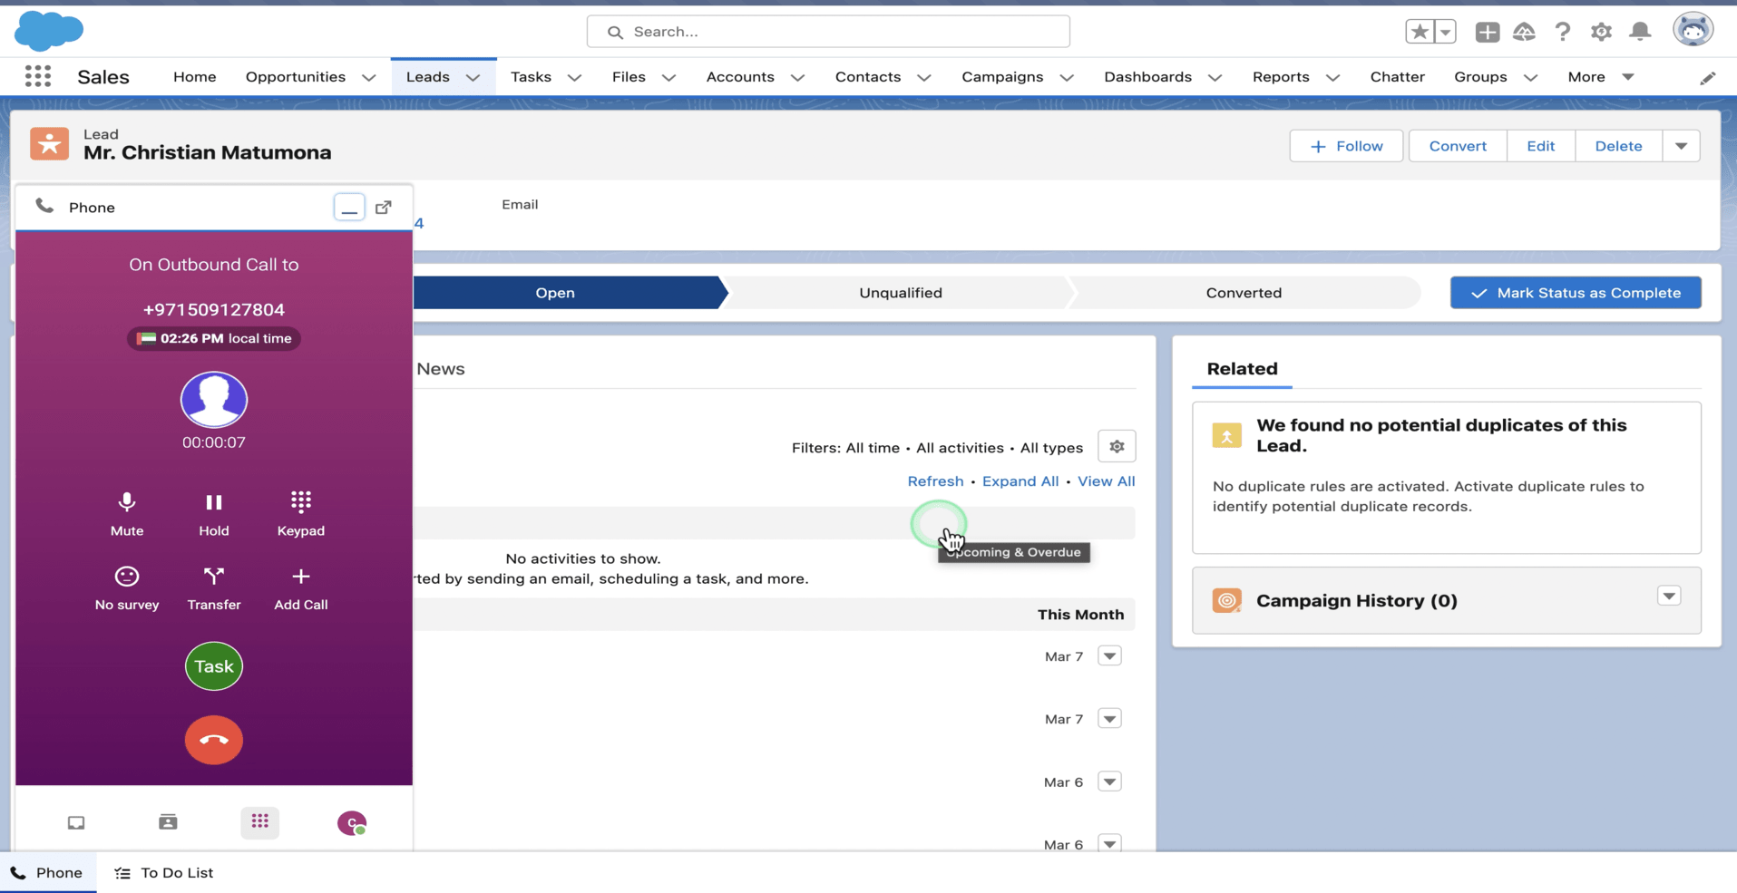Image resolution: width=1737 pixels, height=893 pixels.
Task: Open the favorites list dropdown arrow
Action: click(1445, 32)
